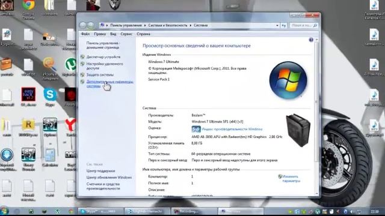Open 'Панель управления - домашняя страница' link
Screen dimensions: 385x216
pyautogui.click(x=103, y=46)
